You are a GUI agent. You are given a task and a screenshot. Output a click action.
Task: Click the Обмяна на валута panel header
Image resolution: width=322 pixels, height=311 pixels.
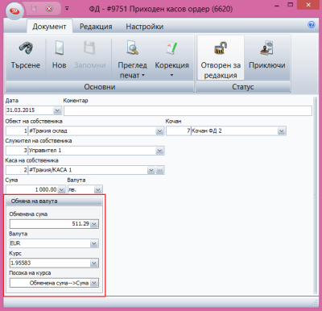54,201
